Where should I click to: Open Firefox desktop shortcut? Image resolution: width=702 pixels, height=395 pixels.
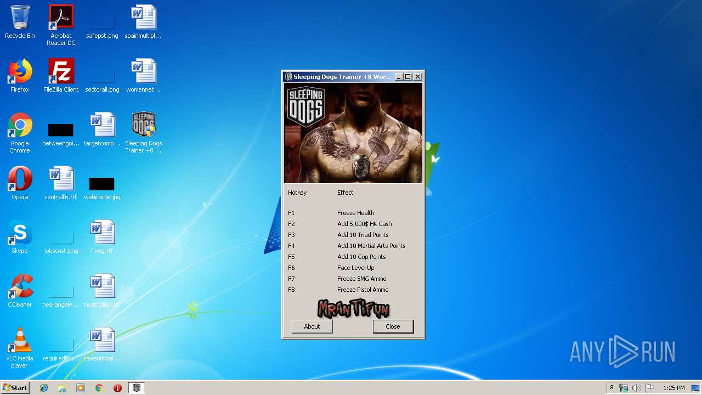pos(20,76)
